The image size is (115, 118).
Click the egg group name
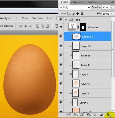pyautogui.click(x=78, y=20)
